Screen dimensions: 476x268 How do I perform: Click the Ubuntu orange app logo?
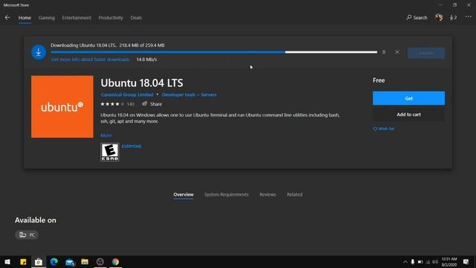(x=62, y=106)
